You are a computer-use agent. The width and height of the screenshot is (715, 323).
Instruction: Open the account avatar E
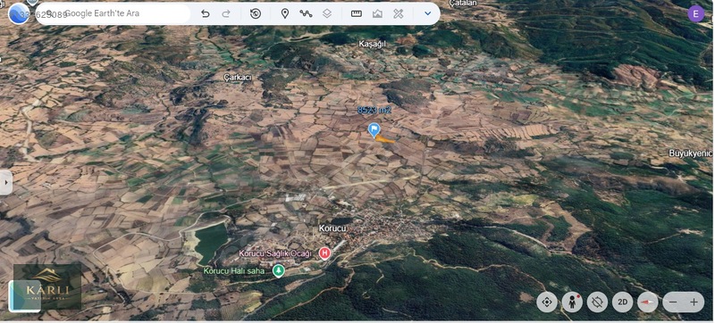(x=696, y=13)
